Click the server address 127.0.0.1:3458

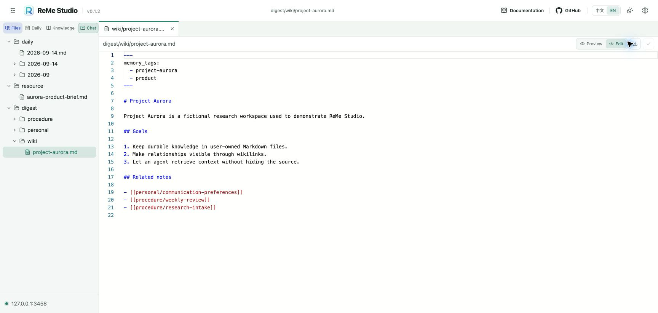pyautogui.click(x=29, y=303)
